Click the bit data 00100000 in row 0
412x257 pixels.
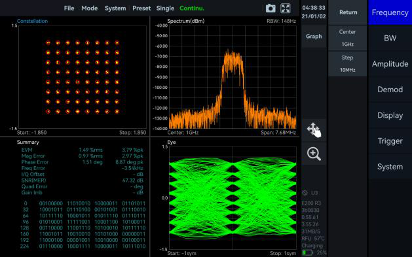coord(51,203)
